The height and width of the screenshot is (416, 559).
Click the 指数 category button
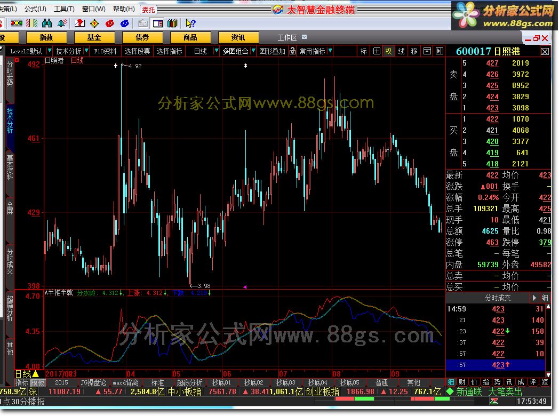[46, 37]
